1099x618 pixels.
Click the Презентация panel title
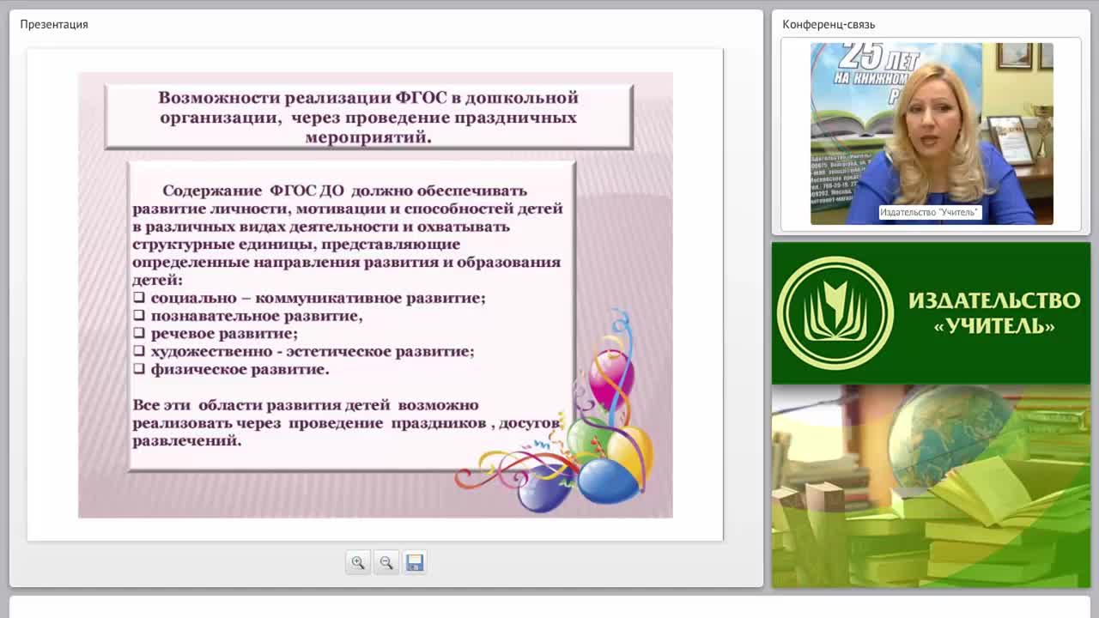(54, 24)
